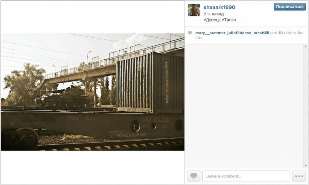Click the 9 ч. назад timestamp
This screenshot has width=309, height=185.
tap(214, 14)
